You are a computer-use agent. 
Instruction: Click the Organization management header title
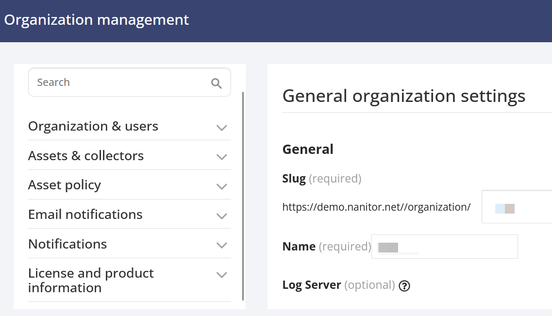click(x=97, y=20)
